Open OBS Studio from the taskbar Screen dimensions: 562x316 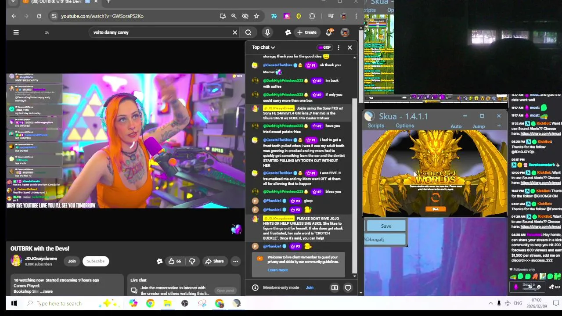pyautogui.click(x=184, y=303)
